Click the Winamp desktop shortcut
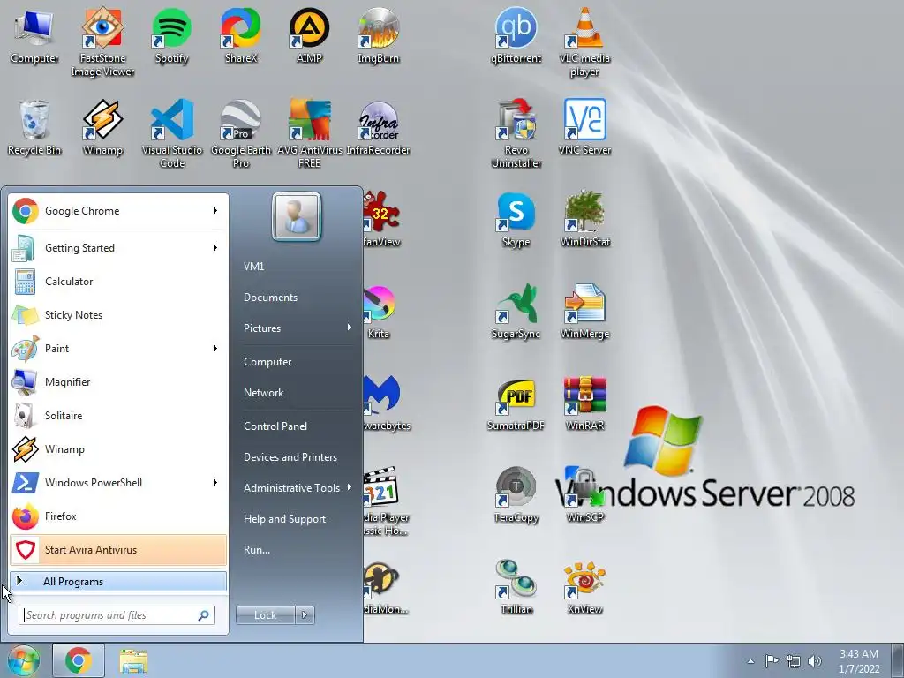 tap(102, 127)
